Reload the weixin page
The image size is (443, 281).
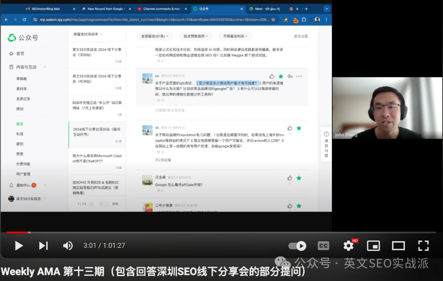click(24, 20)
